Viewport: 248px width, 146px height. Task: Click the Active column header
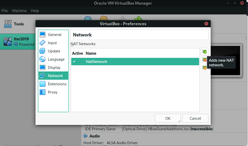pos(77,53)
